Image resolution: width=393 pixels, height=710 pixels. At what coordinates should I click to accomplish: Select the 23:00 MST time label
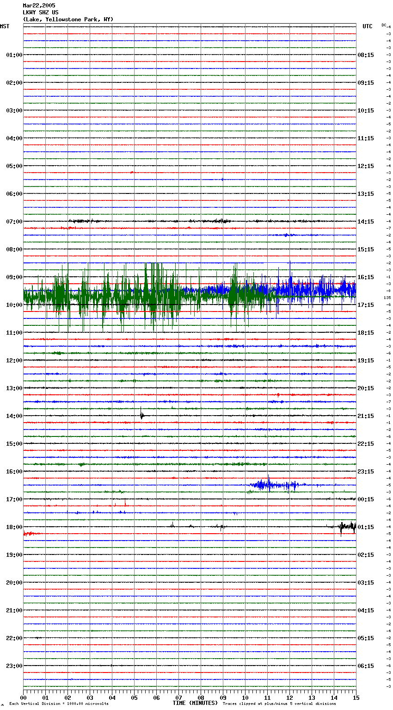pos(14,666)
